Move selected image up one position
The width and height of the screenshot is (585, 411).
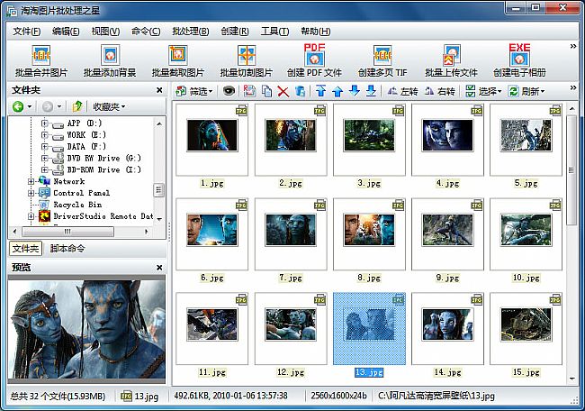tap(337, 91)
